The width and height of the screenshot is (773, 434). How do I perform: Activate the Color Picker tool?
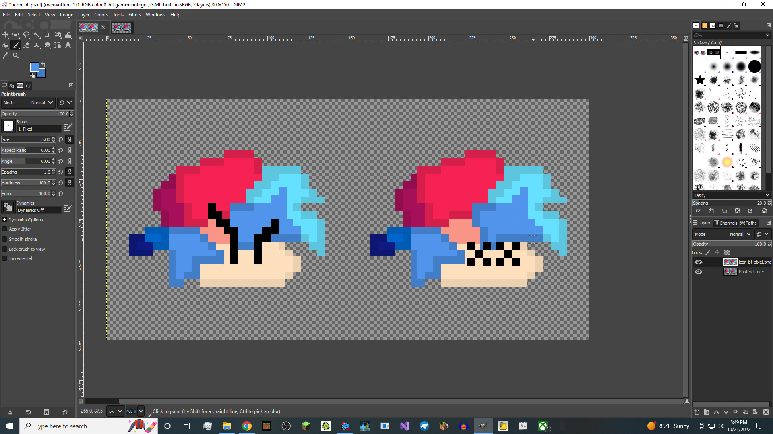[5, 56]
